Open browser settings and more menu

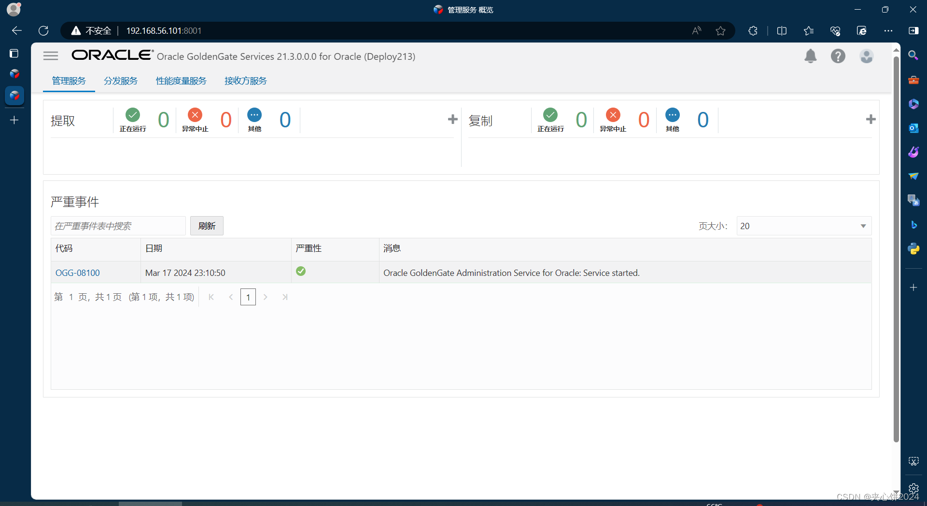pos(888,31)
